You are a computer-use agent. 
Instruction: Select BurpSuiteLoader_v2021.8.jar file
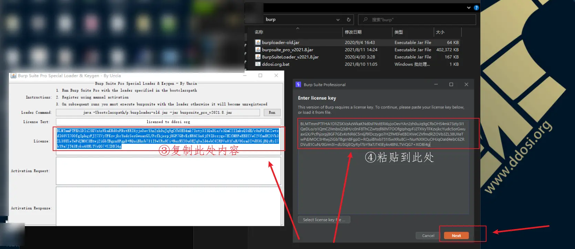290,57
